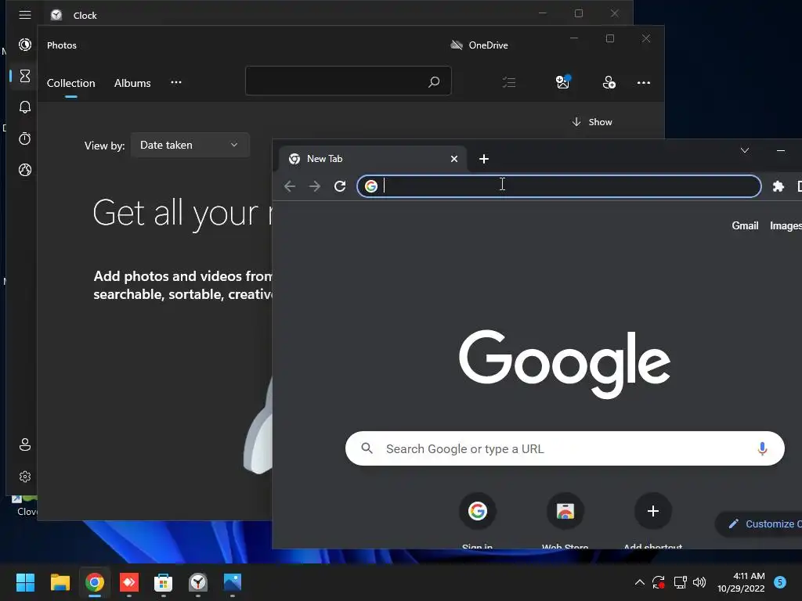Open the Gmail link
The image size is (802, 601).
[x=745, y=225]
